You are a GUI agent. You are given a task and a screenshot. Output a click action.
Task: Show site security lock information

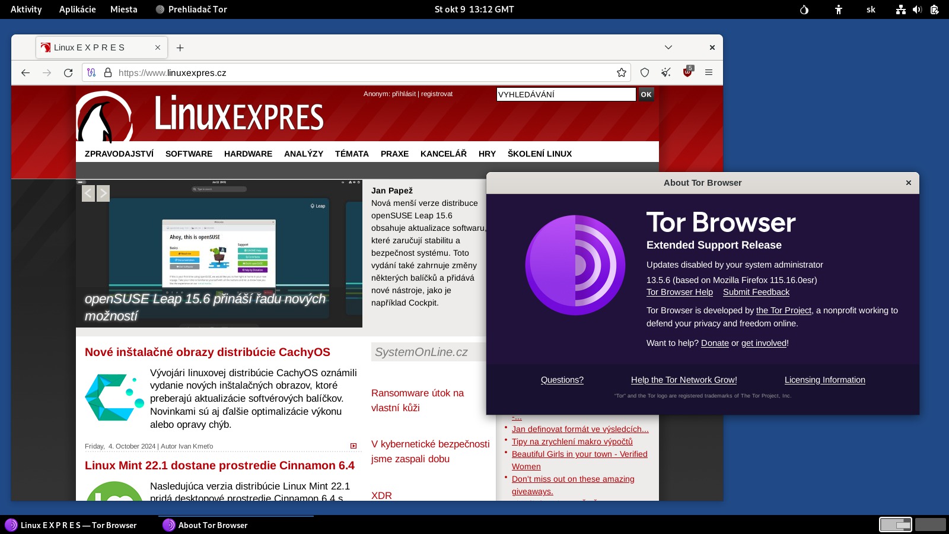pyautogui.click(x=108, y=72)
